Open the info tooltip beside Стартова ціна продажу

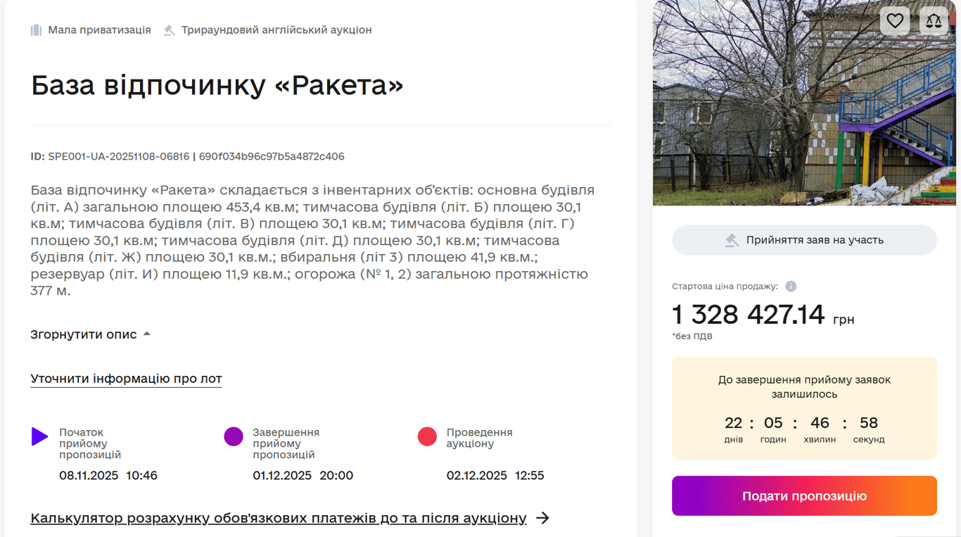click(789, 286)
